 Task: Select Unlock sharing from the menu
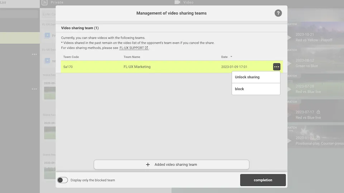tap(256, 77)
